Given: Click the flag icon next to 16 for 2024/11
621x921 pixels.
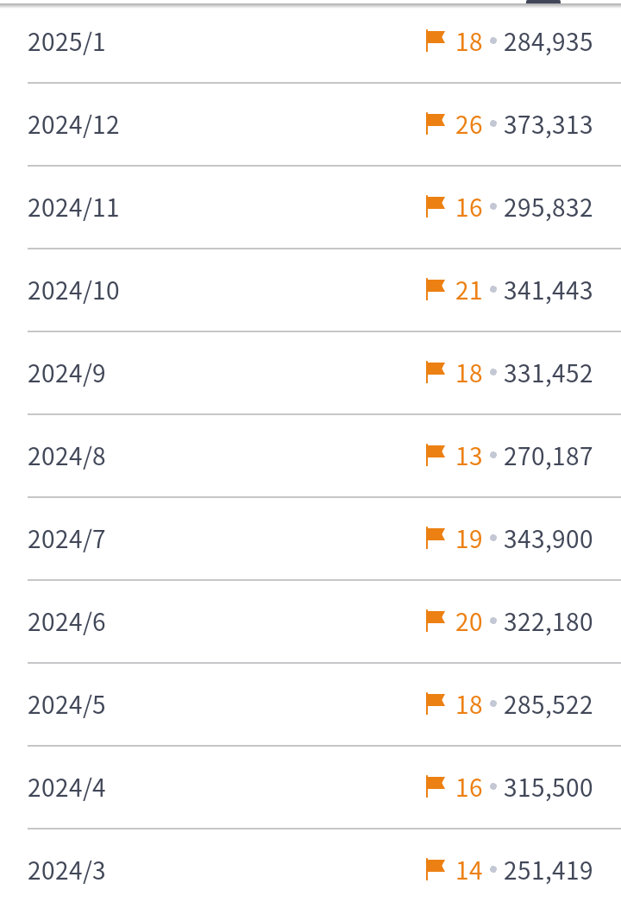Looking at the screenshot, I should tap(435, 207).
